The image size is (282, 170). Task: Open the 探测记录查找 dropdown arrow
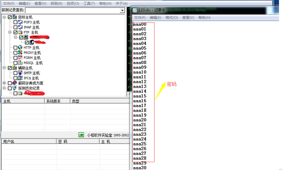122,10
